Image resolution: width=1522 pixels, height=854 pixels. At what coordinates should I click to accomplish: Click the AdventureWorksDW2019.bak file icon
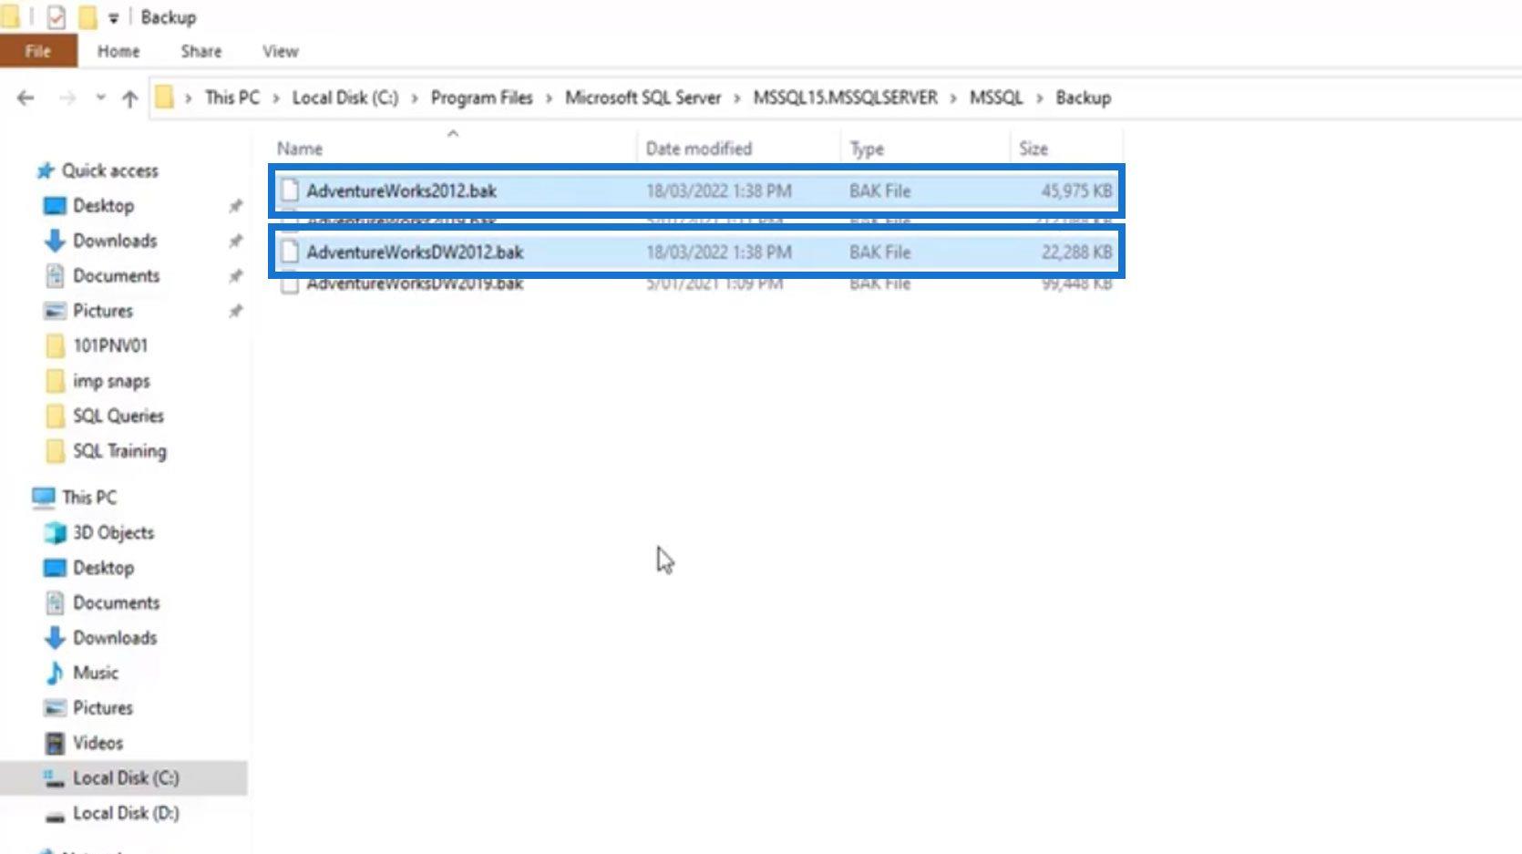[290, 284]
